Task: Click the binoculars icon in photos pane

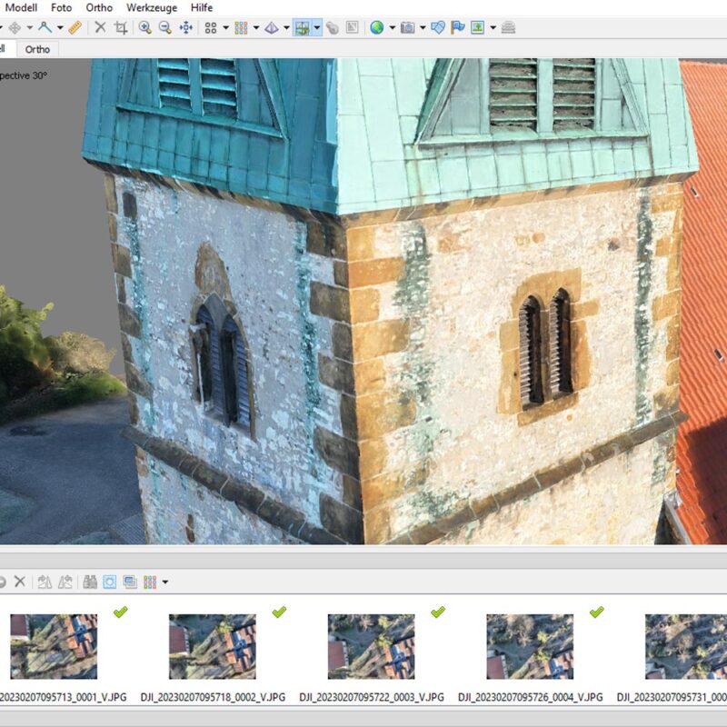Action: pyautogui.click(x=90, y=582)
